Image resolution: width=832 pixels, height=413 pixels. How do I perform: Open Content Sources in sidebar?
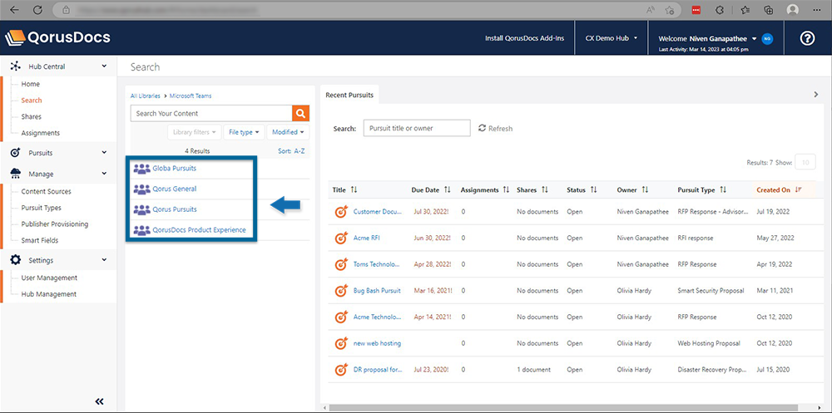coord(46,191)
